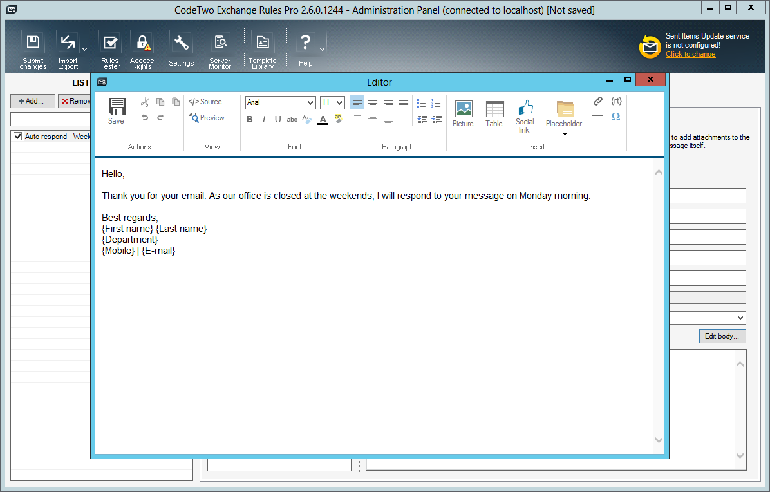770x492 pixels.
Task: Open the Arial font family dropdown
Action: [x=281, y=102]
